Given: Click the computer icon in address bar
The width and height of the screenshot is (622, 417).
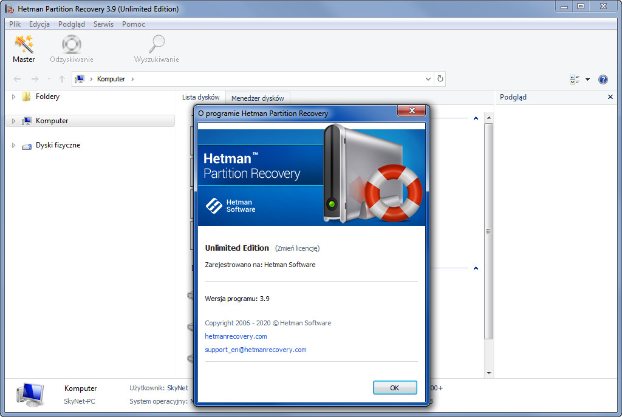Looking at the screenshot, I should tap(80, 79).
